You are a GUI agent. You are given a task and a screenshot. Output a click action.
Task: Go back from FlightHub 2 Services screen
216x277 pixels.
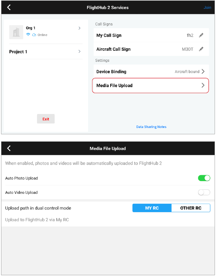click(x=9, y=7)
